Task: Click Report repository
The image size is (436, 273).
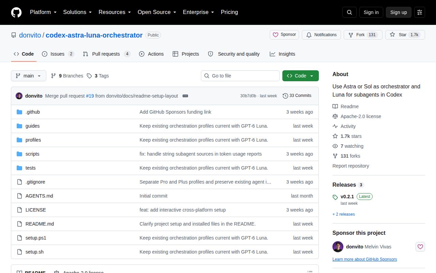Action: 351,166
